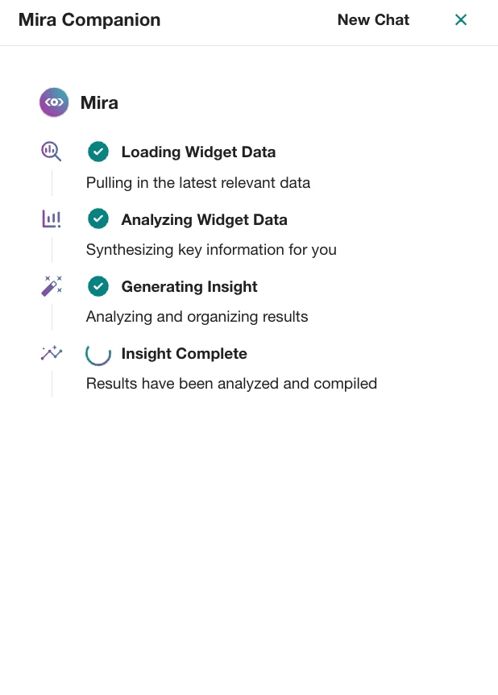The height and width of the screenshot is (695, 498).
Task: Click the text Pulling in the latest relevant data
Action: [198, 182]
